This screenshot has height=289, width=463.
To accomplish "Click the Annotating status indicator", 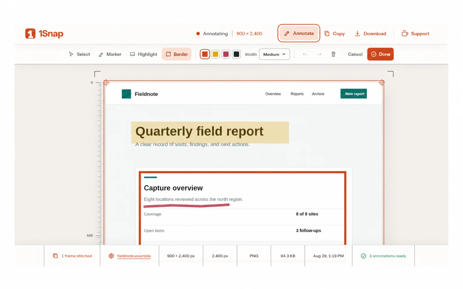I will [x=212, y=34].
